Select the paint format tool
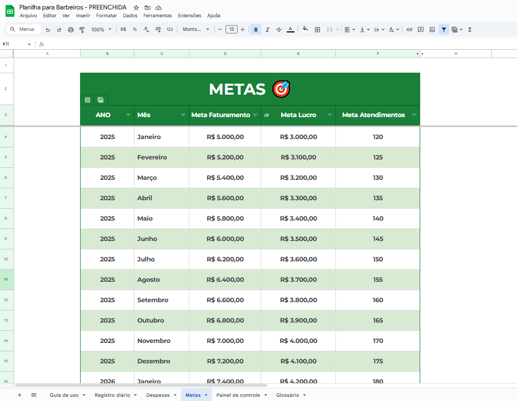This screenshot has height=401, width=517. [82, 30]
